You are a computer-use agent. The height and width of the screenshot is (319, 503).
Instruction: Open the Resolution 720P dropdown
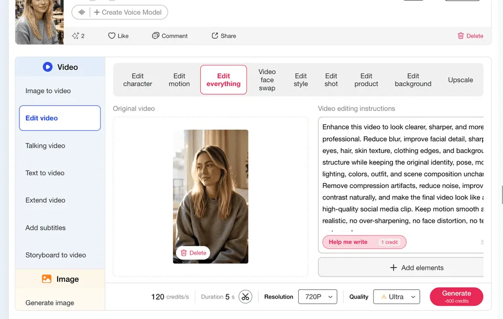pyautogui.click(x=318, y=296)
